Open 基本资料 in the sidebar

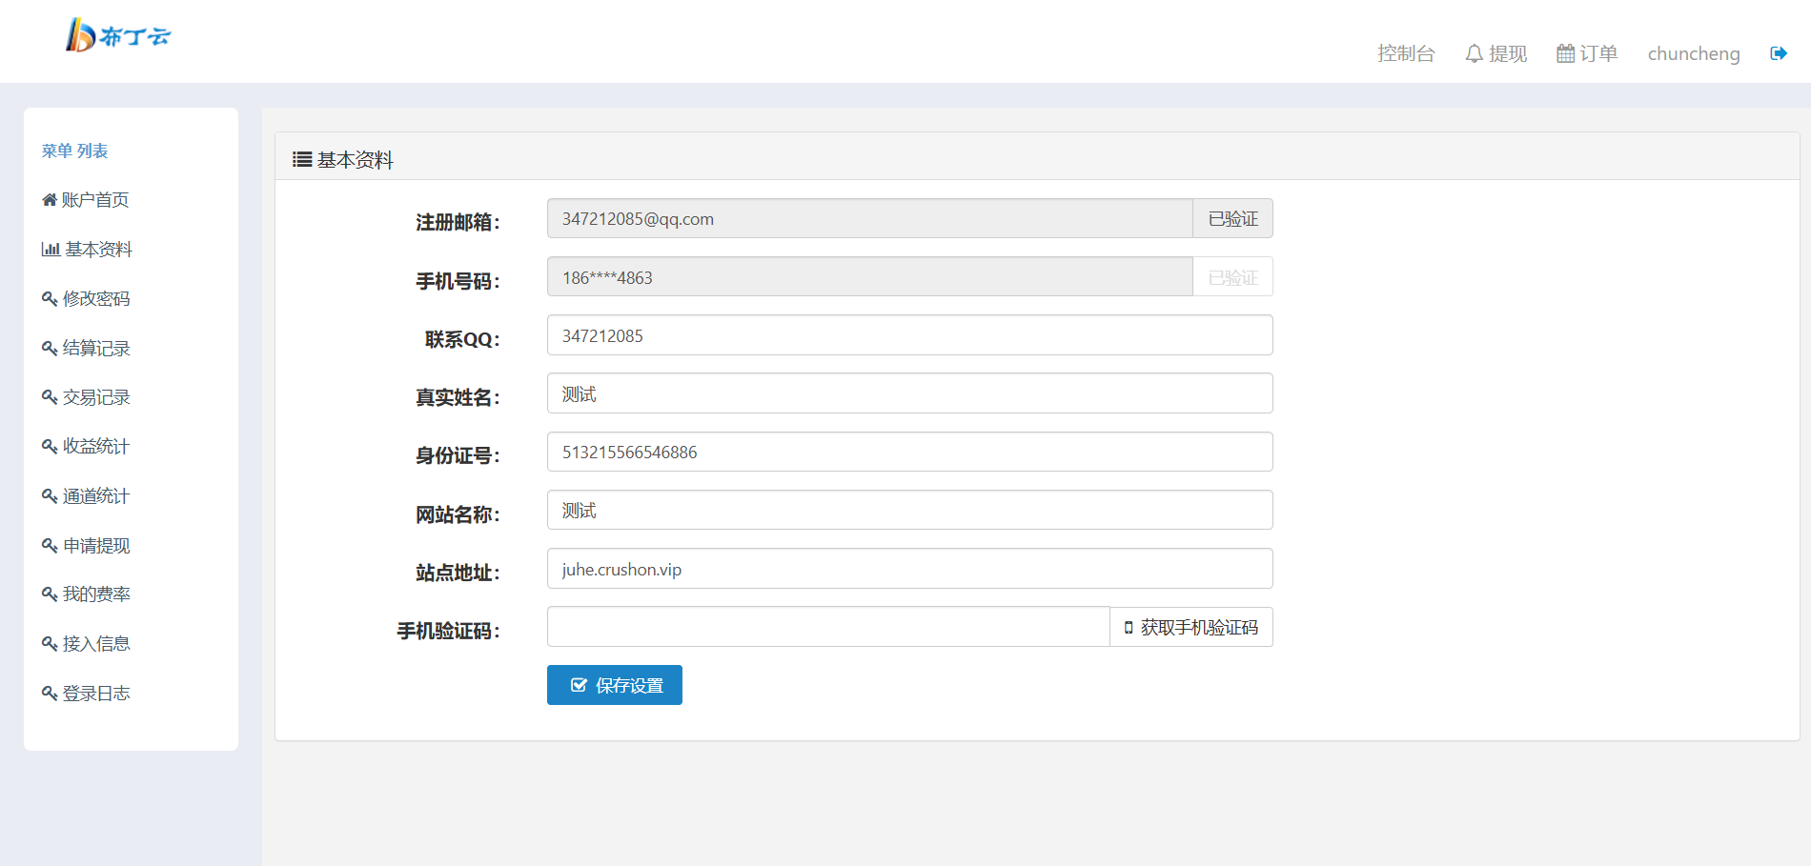[88, 250]
